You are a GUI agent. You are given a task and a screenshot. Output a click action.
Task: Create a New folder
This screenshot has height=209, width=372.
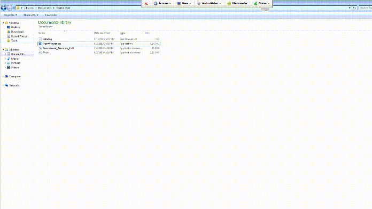(51, 15)
